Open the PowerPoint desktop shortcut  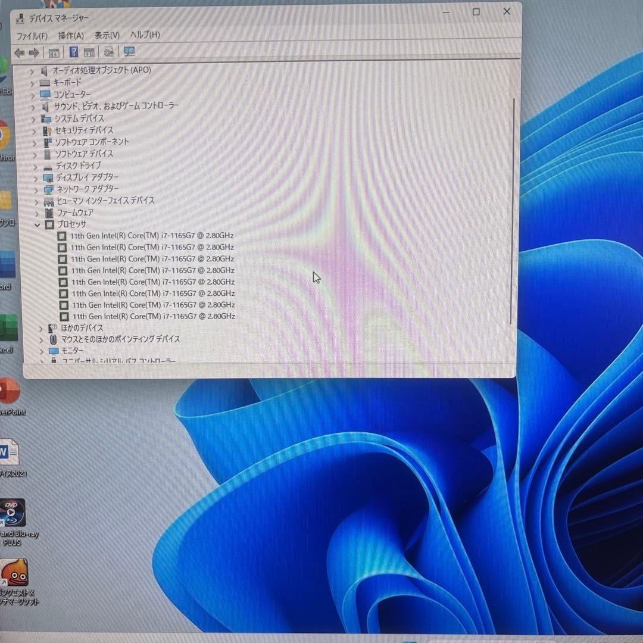pos(9,391)
